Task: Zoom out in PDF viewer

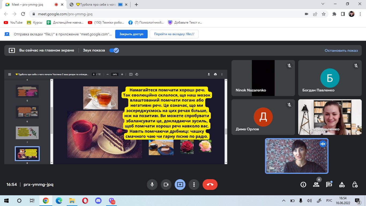Action: coord(107,74)
